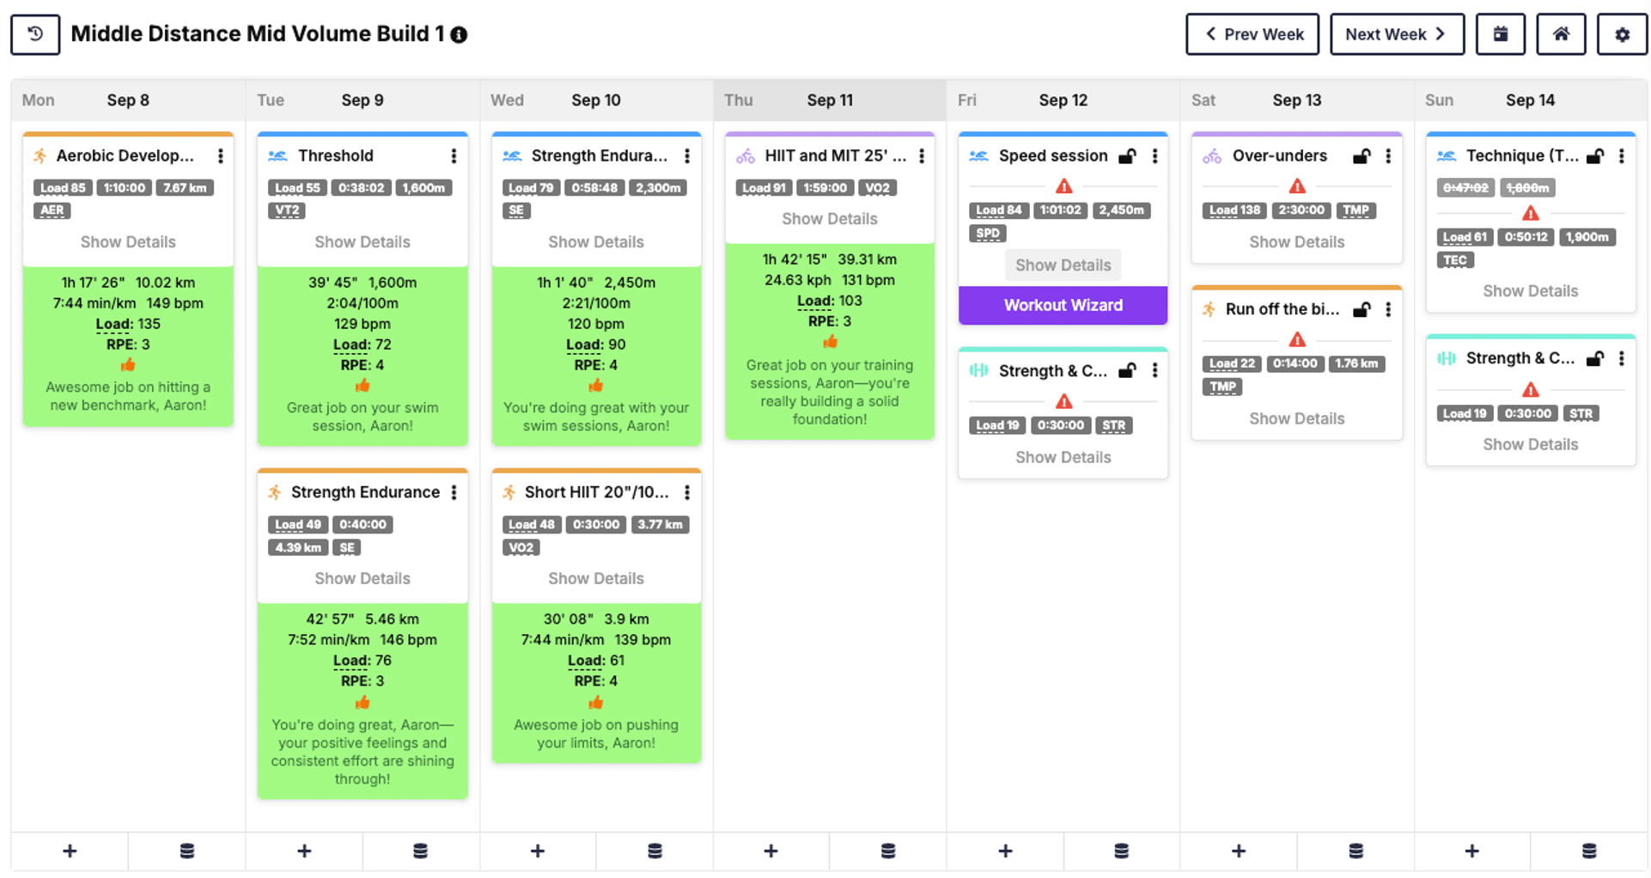Go to home via house icon

(1561, 34)
